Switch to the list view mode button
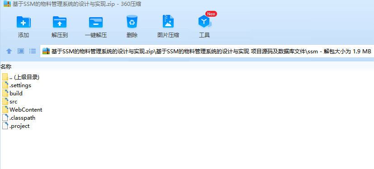The height and width of the screenshot is (169, 374). (x=33, y=51)
